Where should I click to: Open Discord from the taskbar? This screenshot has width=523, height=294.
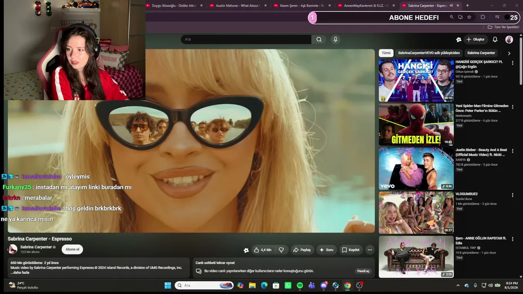(x=324, y=285)
